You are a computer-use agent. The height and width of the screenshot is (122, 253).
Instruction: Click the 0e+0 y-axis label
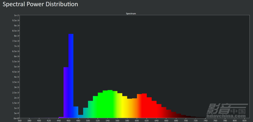click(x=16, y=118)
